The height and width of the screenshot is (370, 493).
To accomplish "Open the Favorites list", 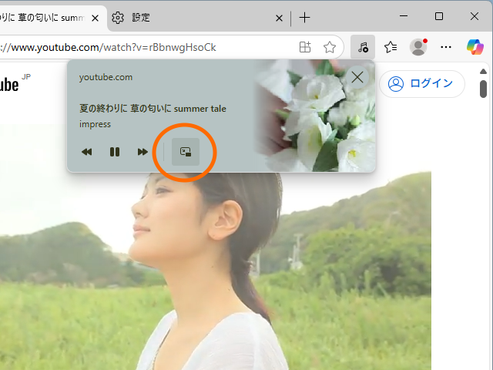I will click(391, 47).
